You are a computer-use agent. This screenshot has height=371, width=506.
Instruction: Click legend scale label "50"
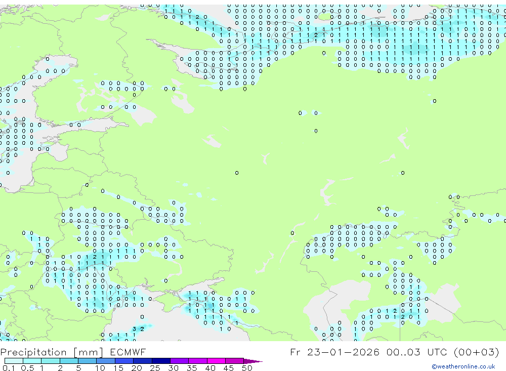[x=247, y=368]
